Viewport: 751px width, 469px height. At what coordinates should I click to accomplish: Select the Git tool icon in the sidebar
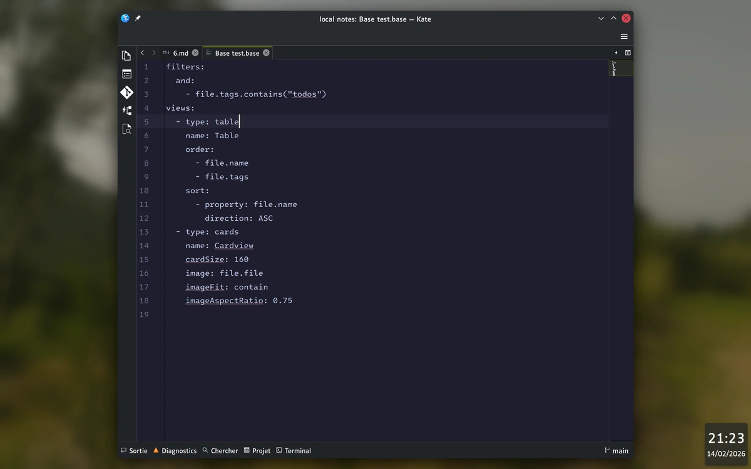pos(126,92)
